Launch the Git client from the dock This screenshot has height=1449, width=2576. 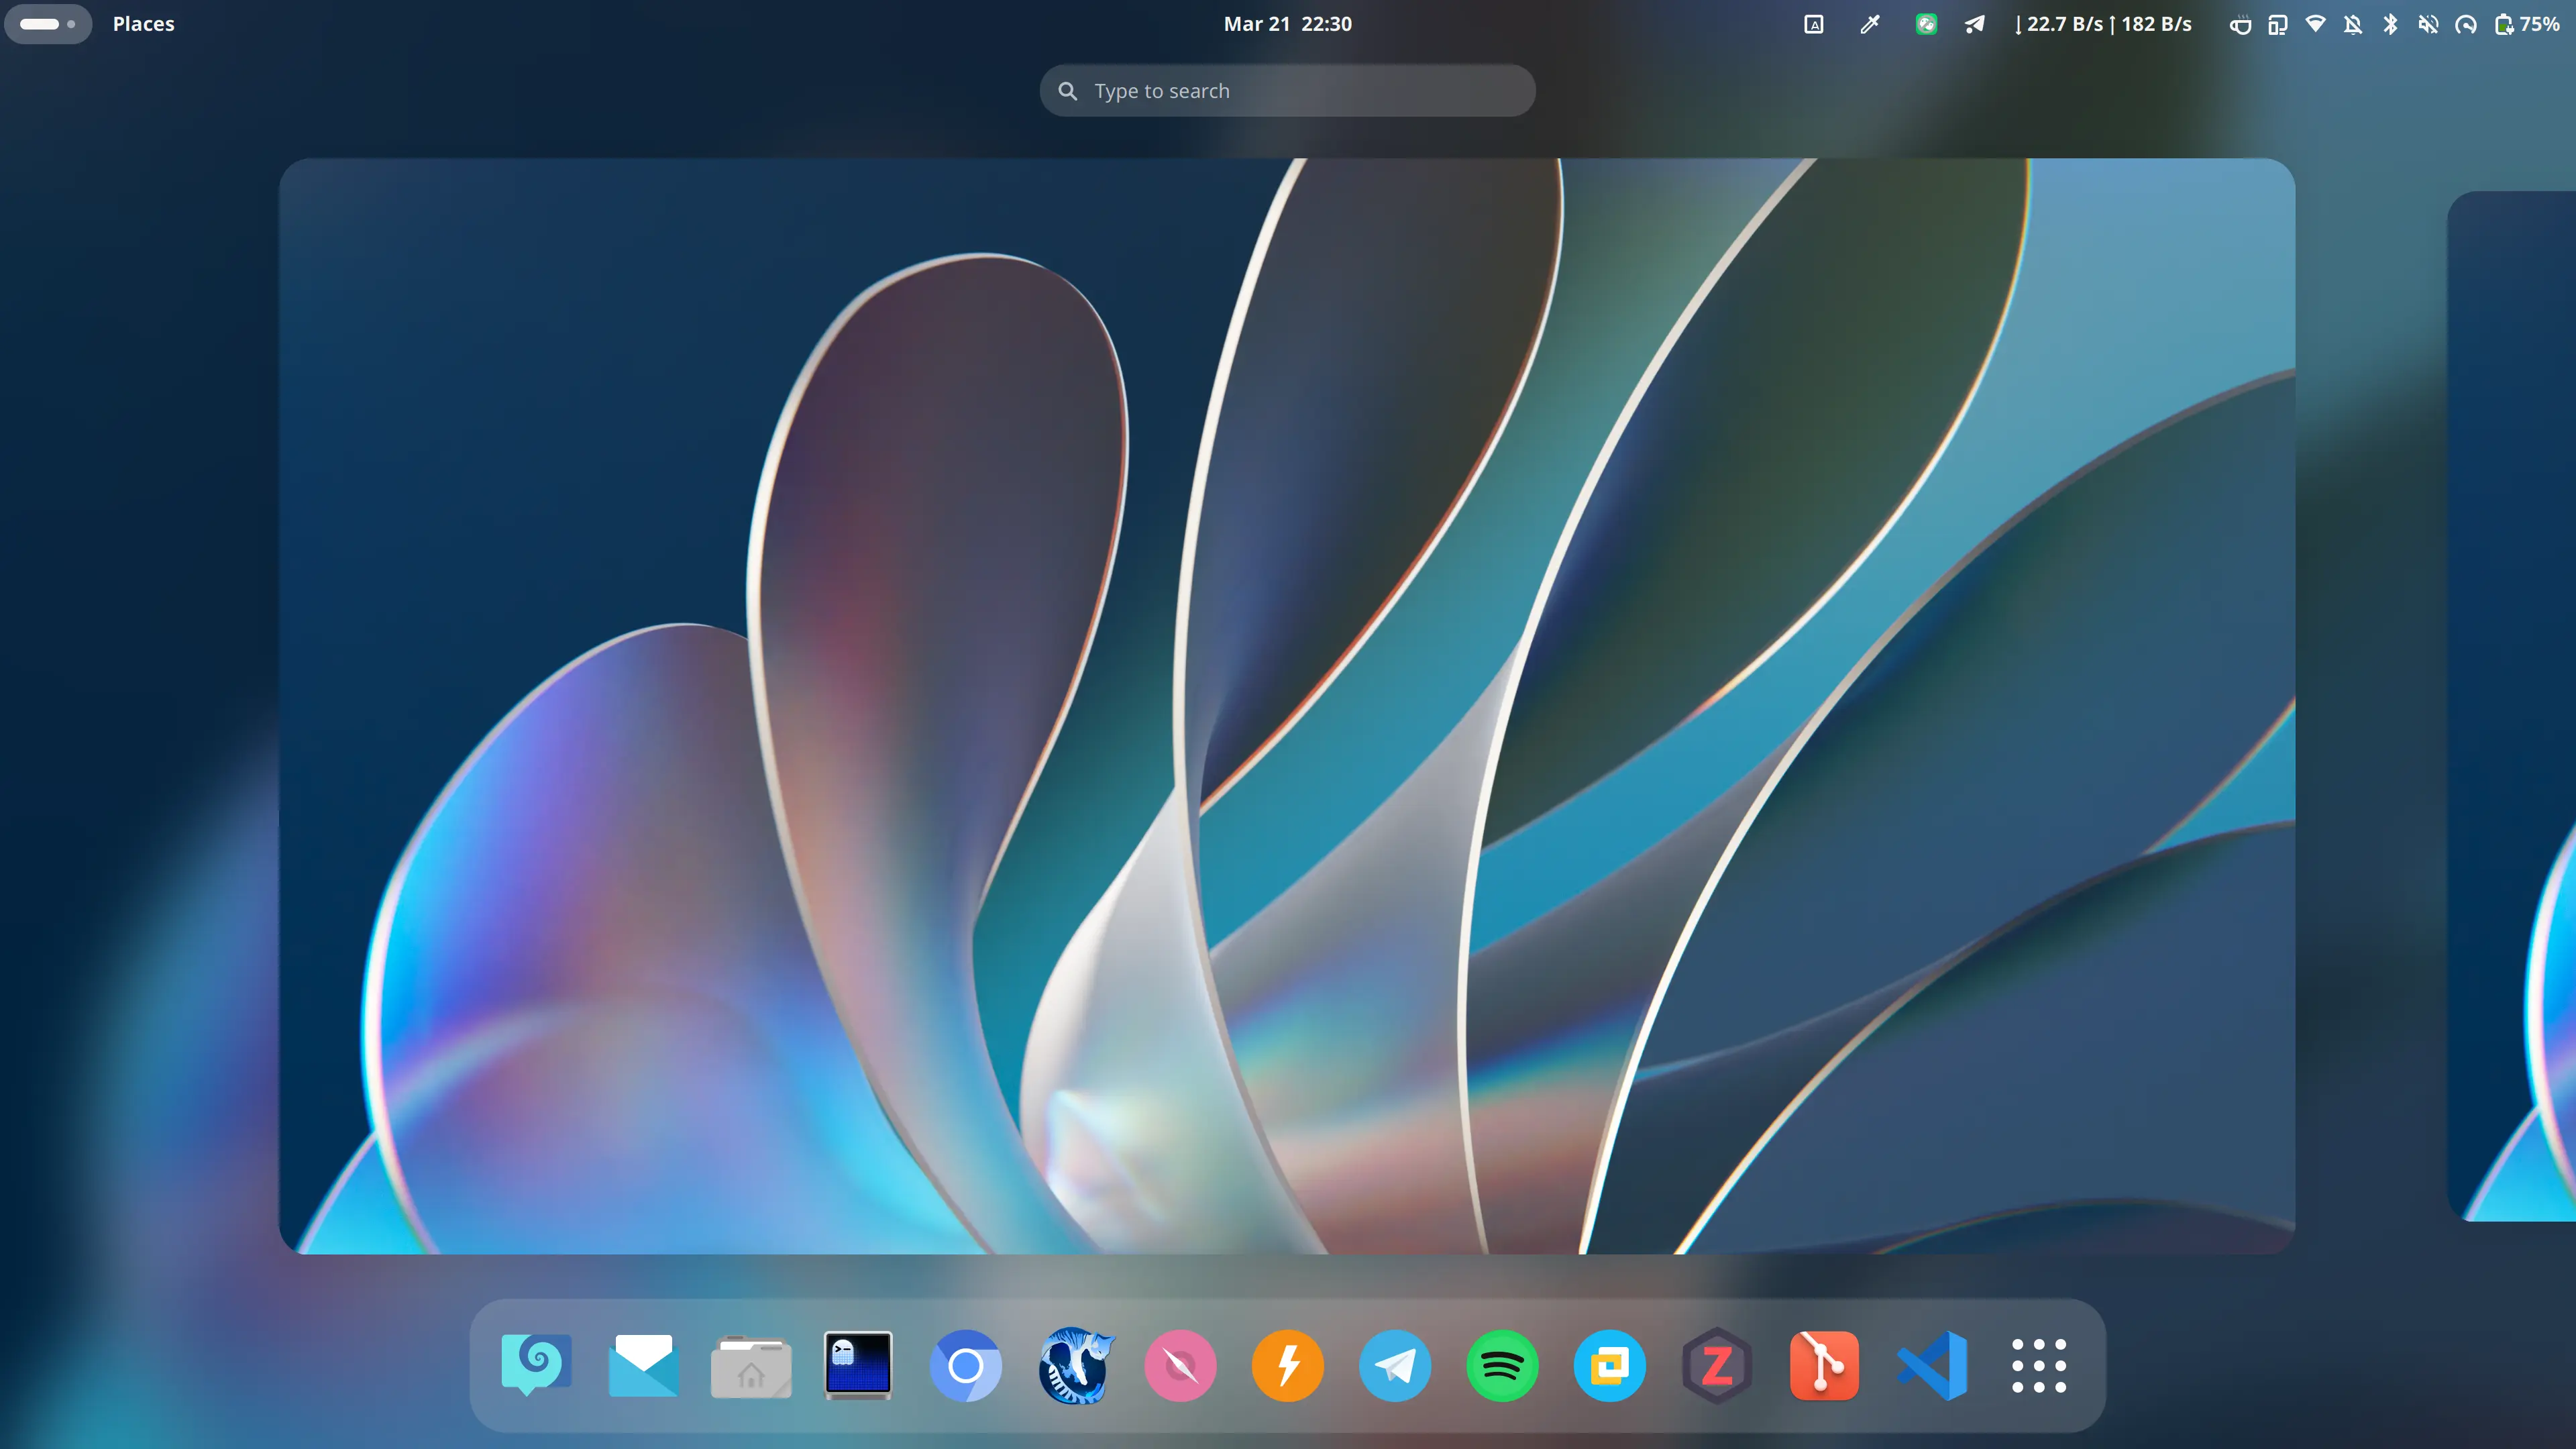(1824, 1365)
